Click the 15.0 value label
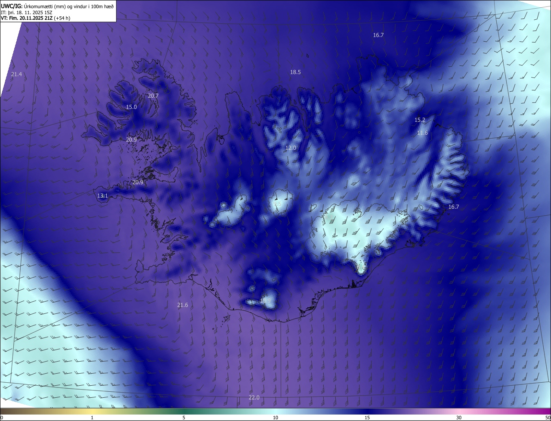The height and width of the screenshot is (421, 551). click(131, 107)
